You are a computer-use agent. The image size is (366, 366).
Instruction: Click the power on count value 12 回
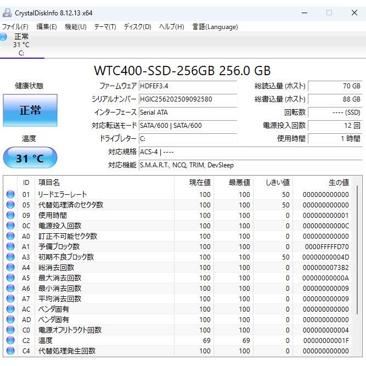tap(335, 126)
